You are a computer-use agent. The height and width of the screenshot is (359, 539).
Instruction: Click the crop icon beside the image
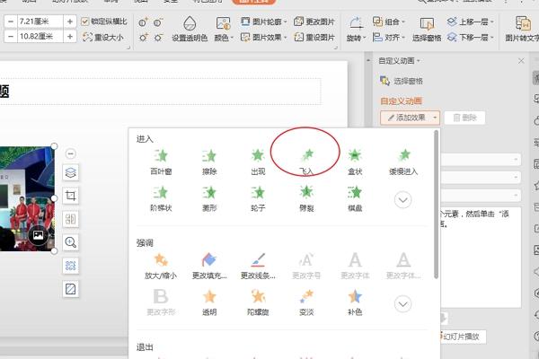71,196
